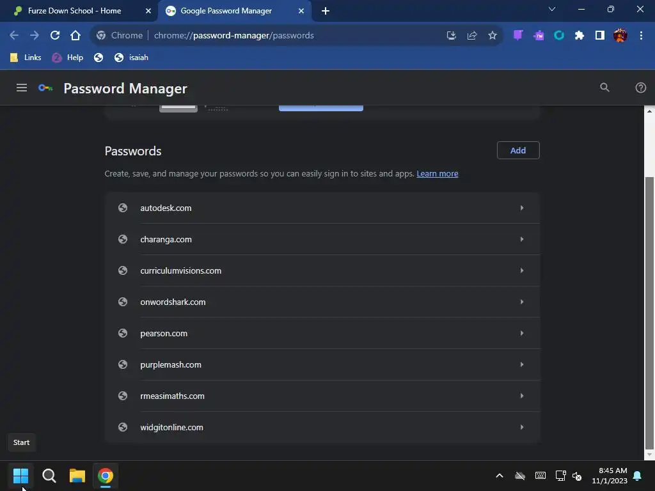
Task: Click the scrollbar down arrow
Action: point(649,455)
